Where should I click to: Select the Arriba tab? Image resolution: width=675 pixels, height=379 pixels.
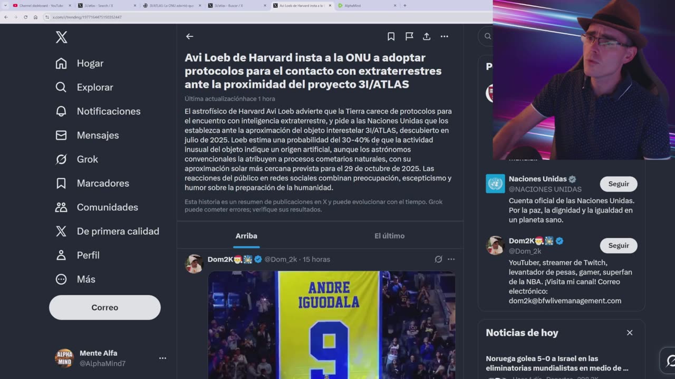246,236
